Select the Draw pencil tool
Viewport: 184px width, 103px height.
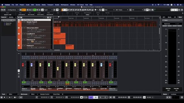(x=68, y=10)
